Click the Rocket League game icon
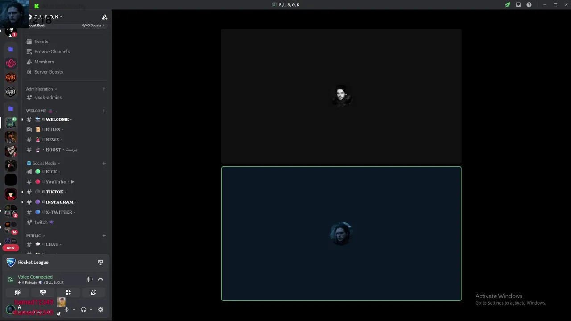The width and height of the screenshot is (571, 321). pos(11,262)
